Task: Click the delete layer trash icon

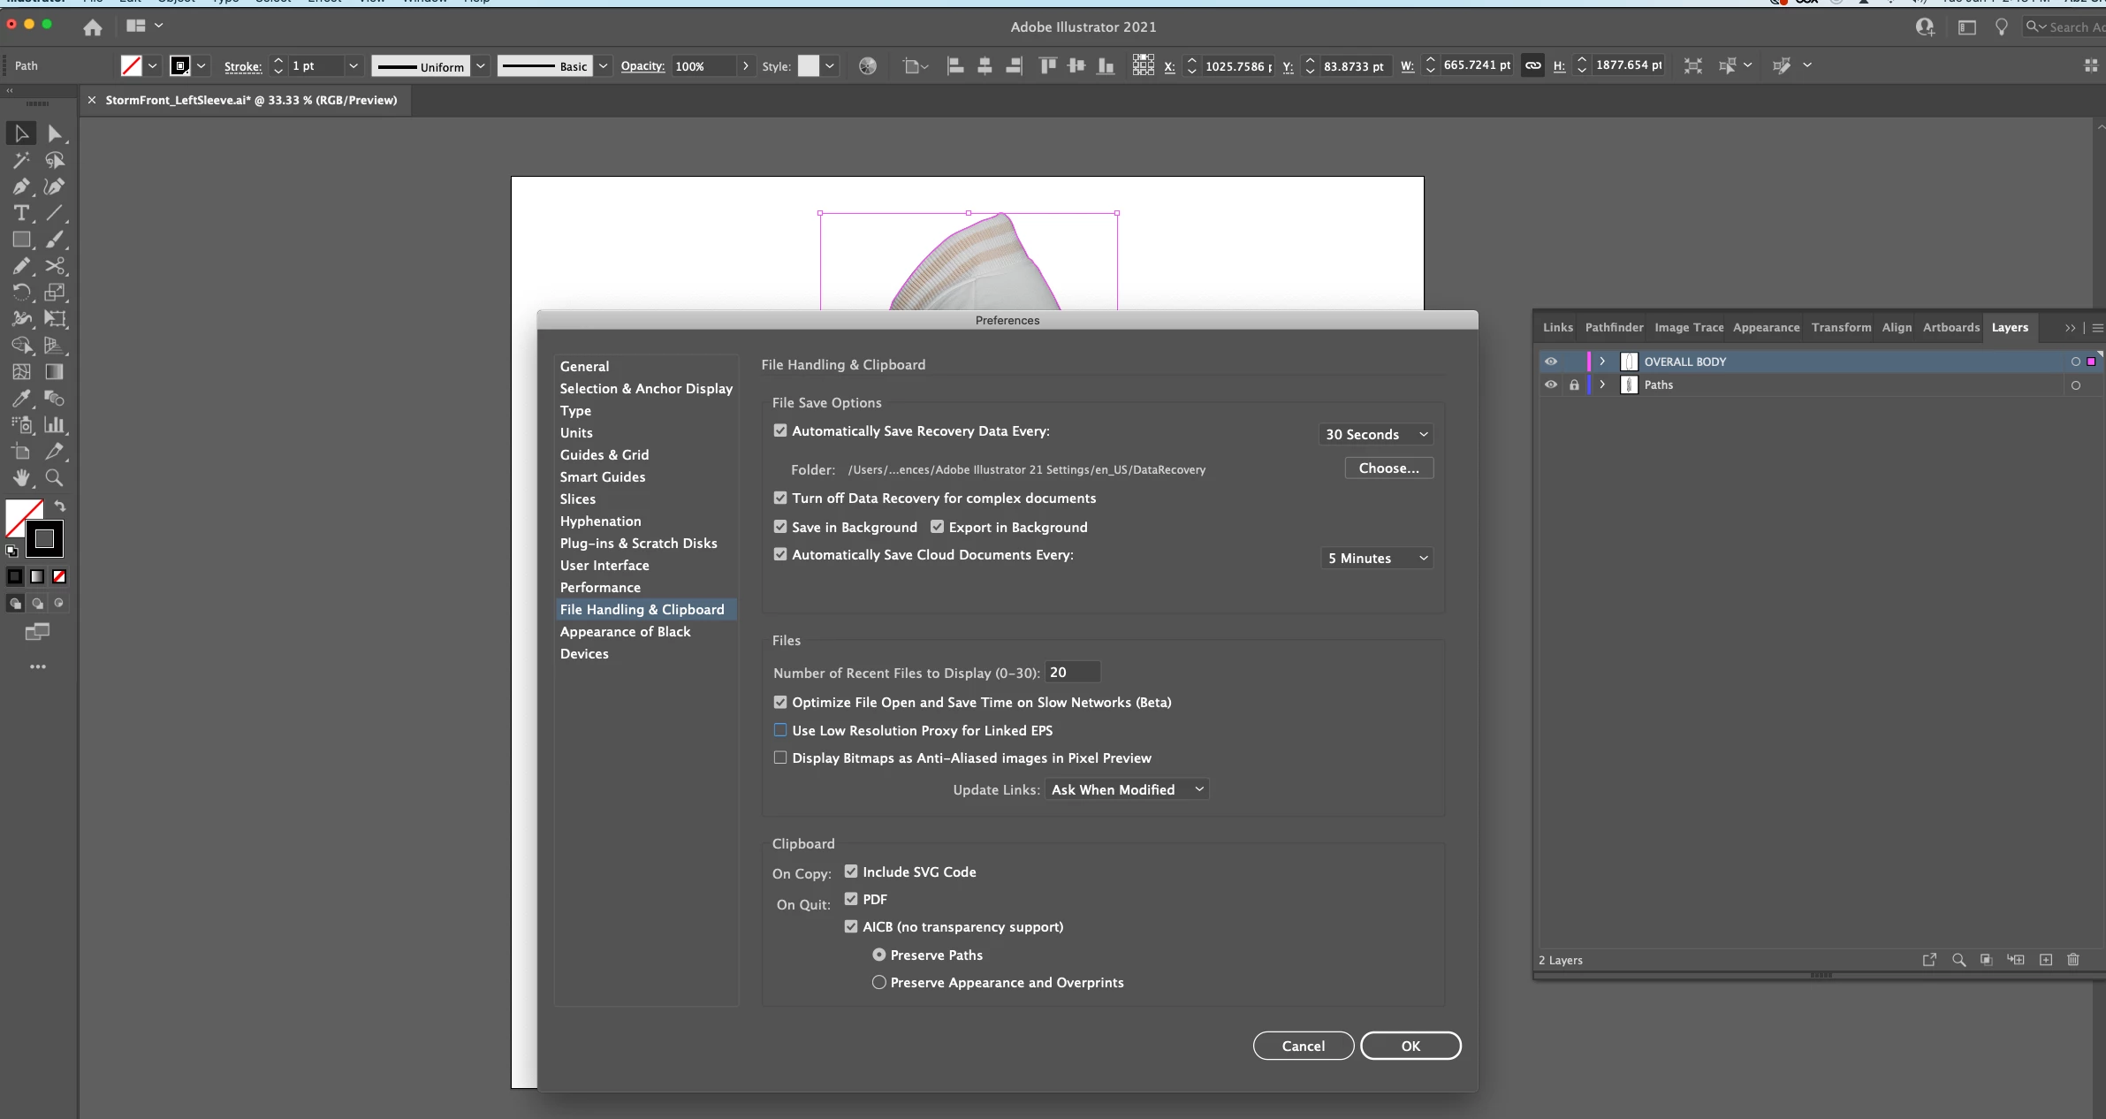Action: click(2073, 960)
